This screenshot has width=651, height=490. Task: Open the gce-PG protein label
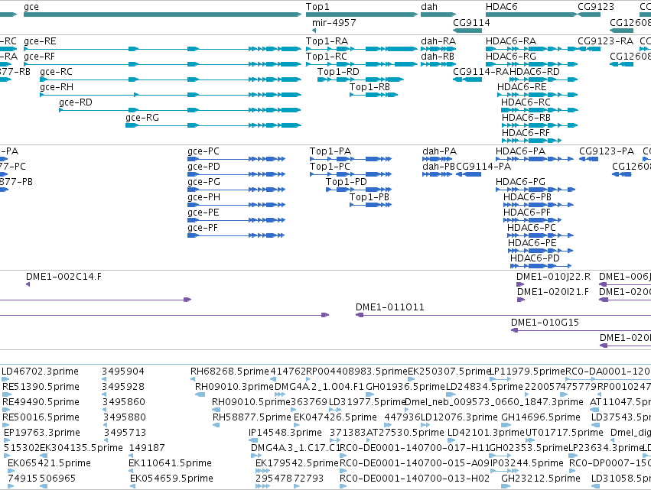tap(203, 182)
